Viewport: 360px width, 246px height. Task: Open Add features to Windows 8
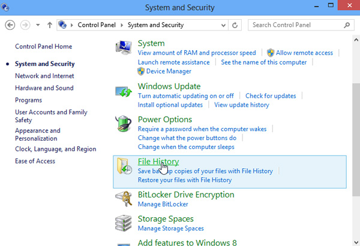tap(187, 242)
